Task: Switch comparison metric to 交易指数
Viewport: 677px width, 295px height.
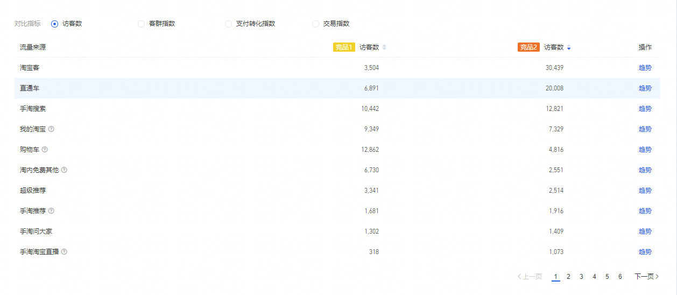Action: pyautogui.click(x=316, y=24)
